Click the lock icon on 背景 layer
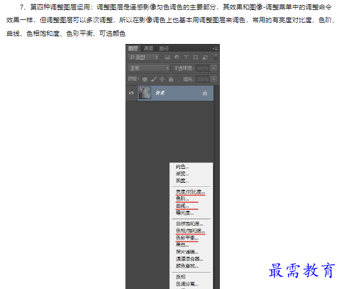340x289 pixels. pyautogui.click(x=205, y=93)
